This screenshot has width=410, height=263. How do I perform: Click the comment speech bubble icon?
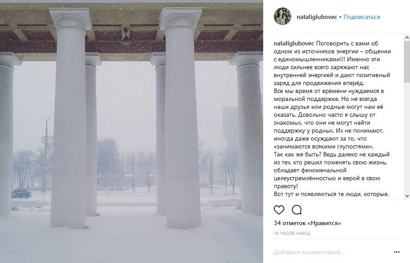(297, 209)
